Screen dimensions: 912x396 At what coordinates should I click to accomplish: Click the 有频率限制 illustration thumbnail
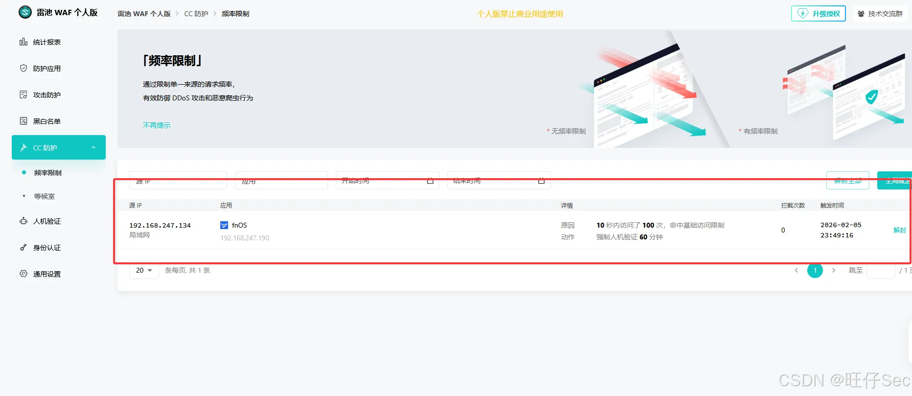[x=844, y=93]
